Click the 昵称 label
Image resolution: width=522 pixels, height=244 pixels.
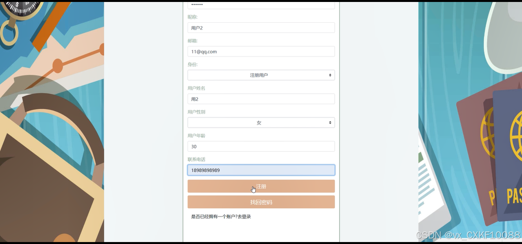(x=193, y=17)
